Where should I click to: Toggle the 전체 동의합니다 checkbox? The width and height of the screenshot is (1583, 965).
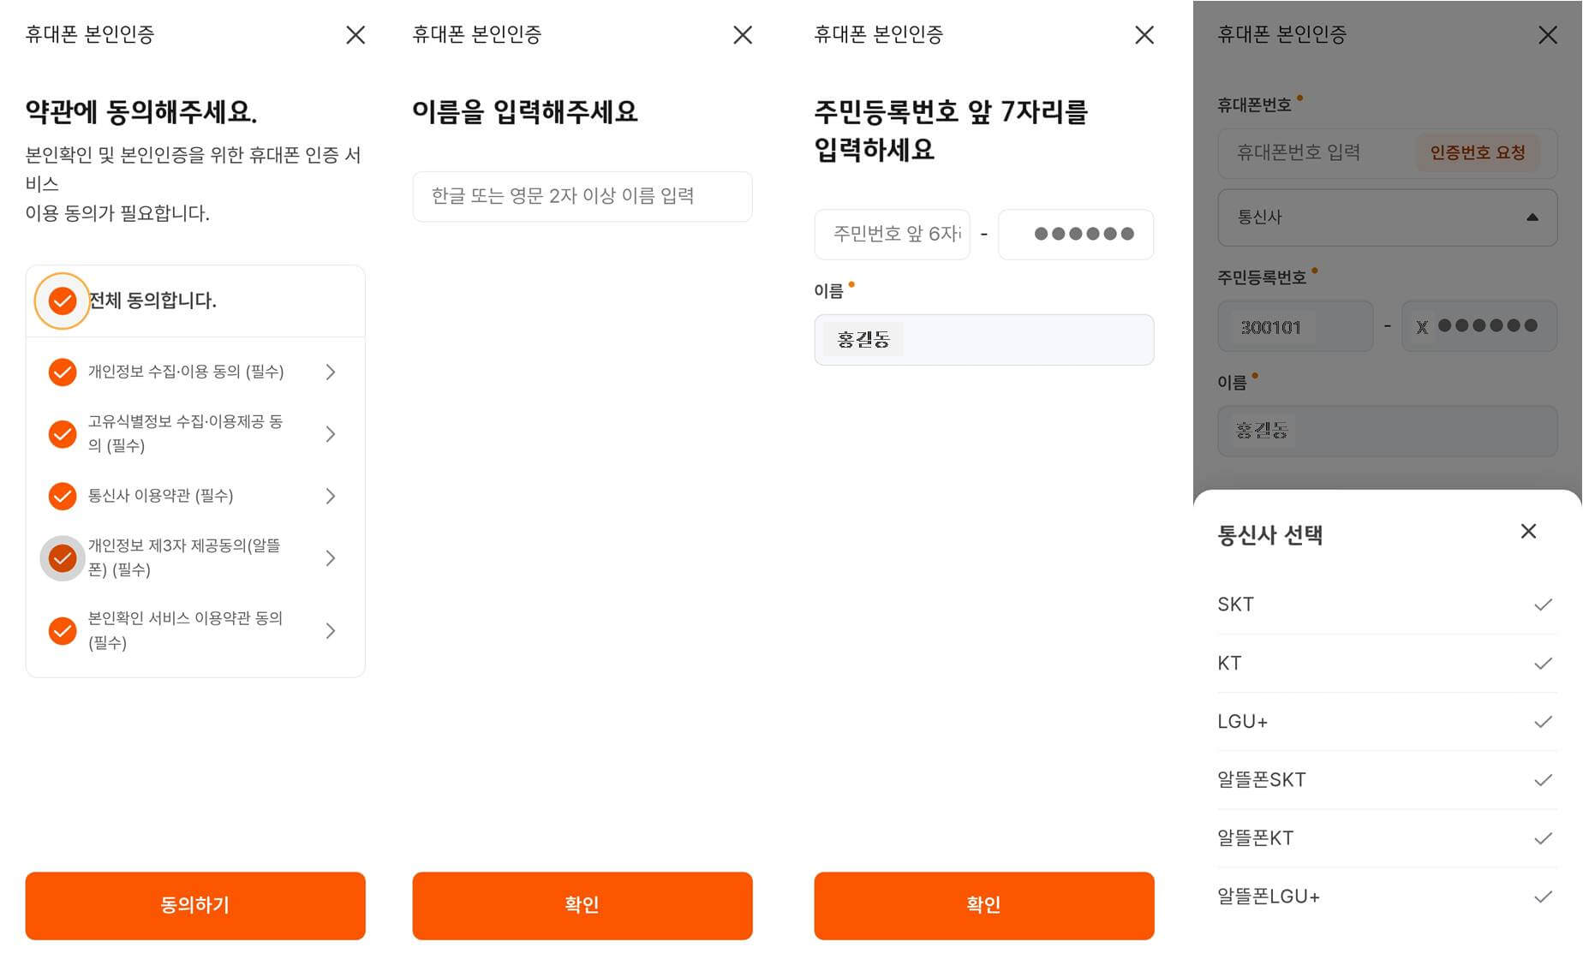pos(62,301)
